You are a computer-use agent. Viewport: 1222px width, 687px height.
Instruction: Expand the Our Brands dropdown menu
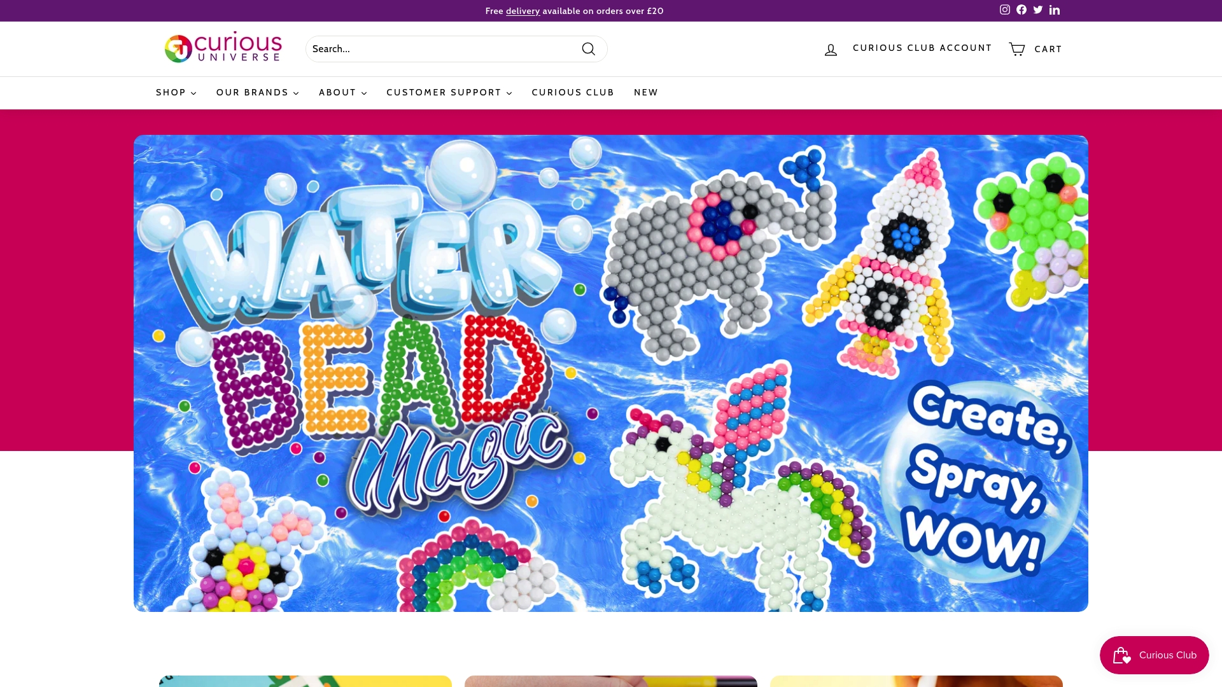pos(258,93)
